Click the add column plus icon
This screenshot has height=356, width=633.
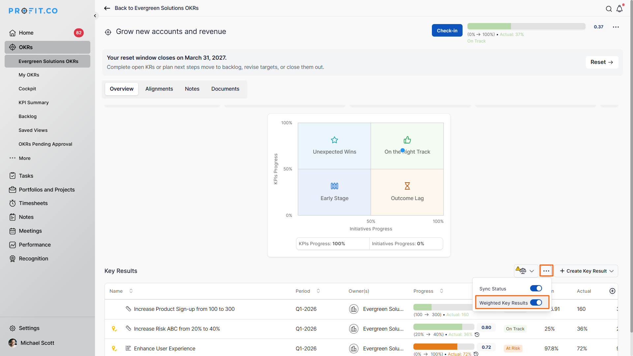tap(612, 291)
